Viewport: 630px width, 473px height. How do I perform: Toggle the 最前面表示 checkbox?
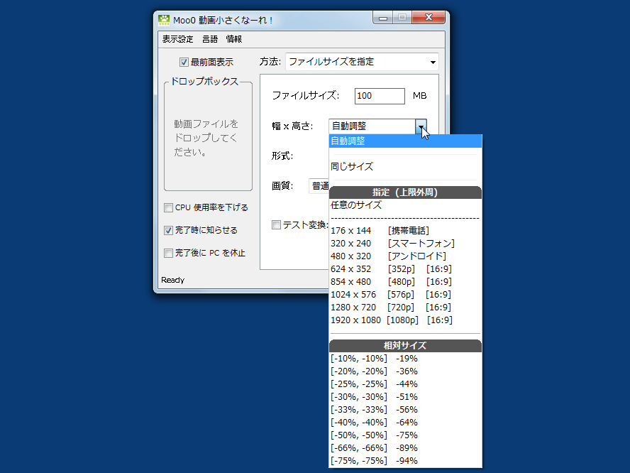(184, 62)
